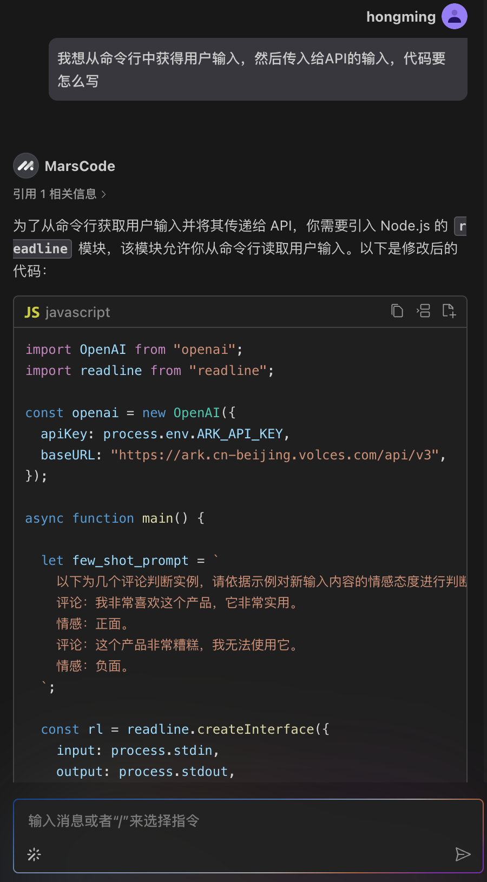Add code to new file icon
The image size is (487, 882).
pyautogui.click(x=449, y=311)
